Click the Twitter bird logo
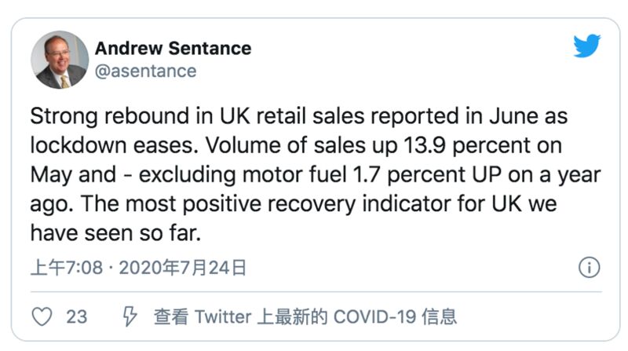This screenshot has height=351, width=628. point(586,46)
